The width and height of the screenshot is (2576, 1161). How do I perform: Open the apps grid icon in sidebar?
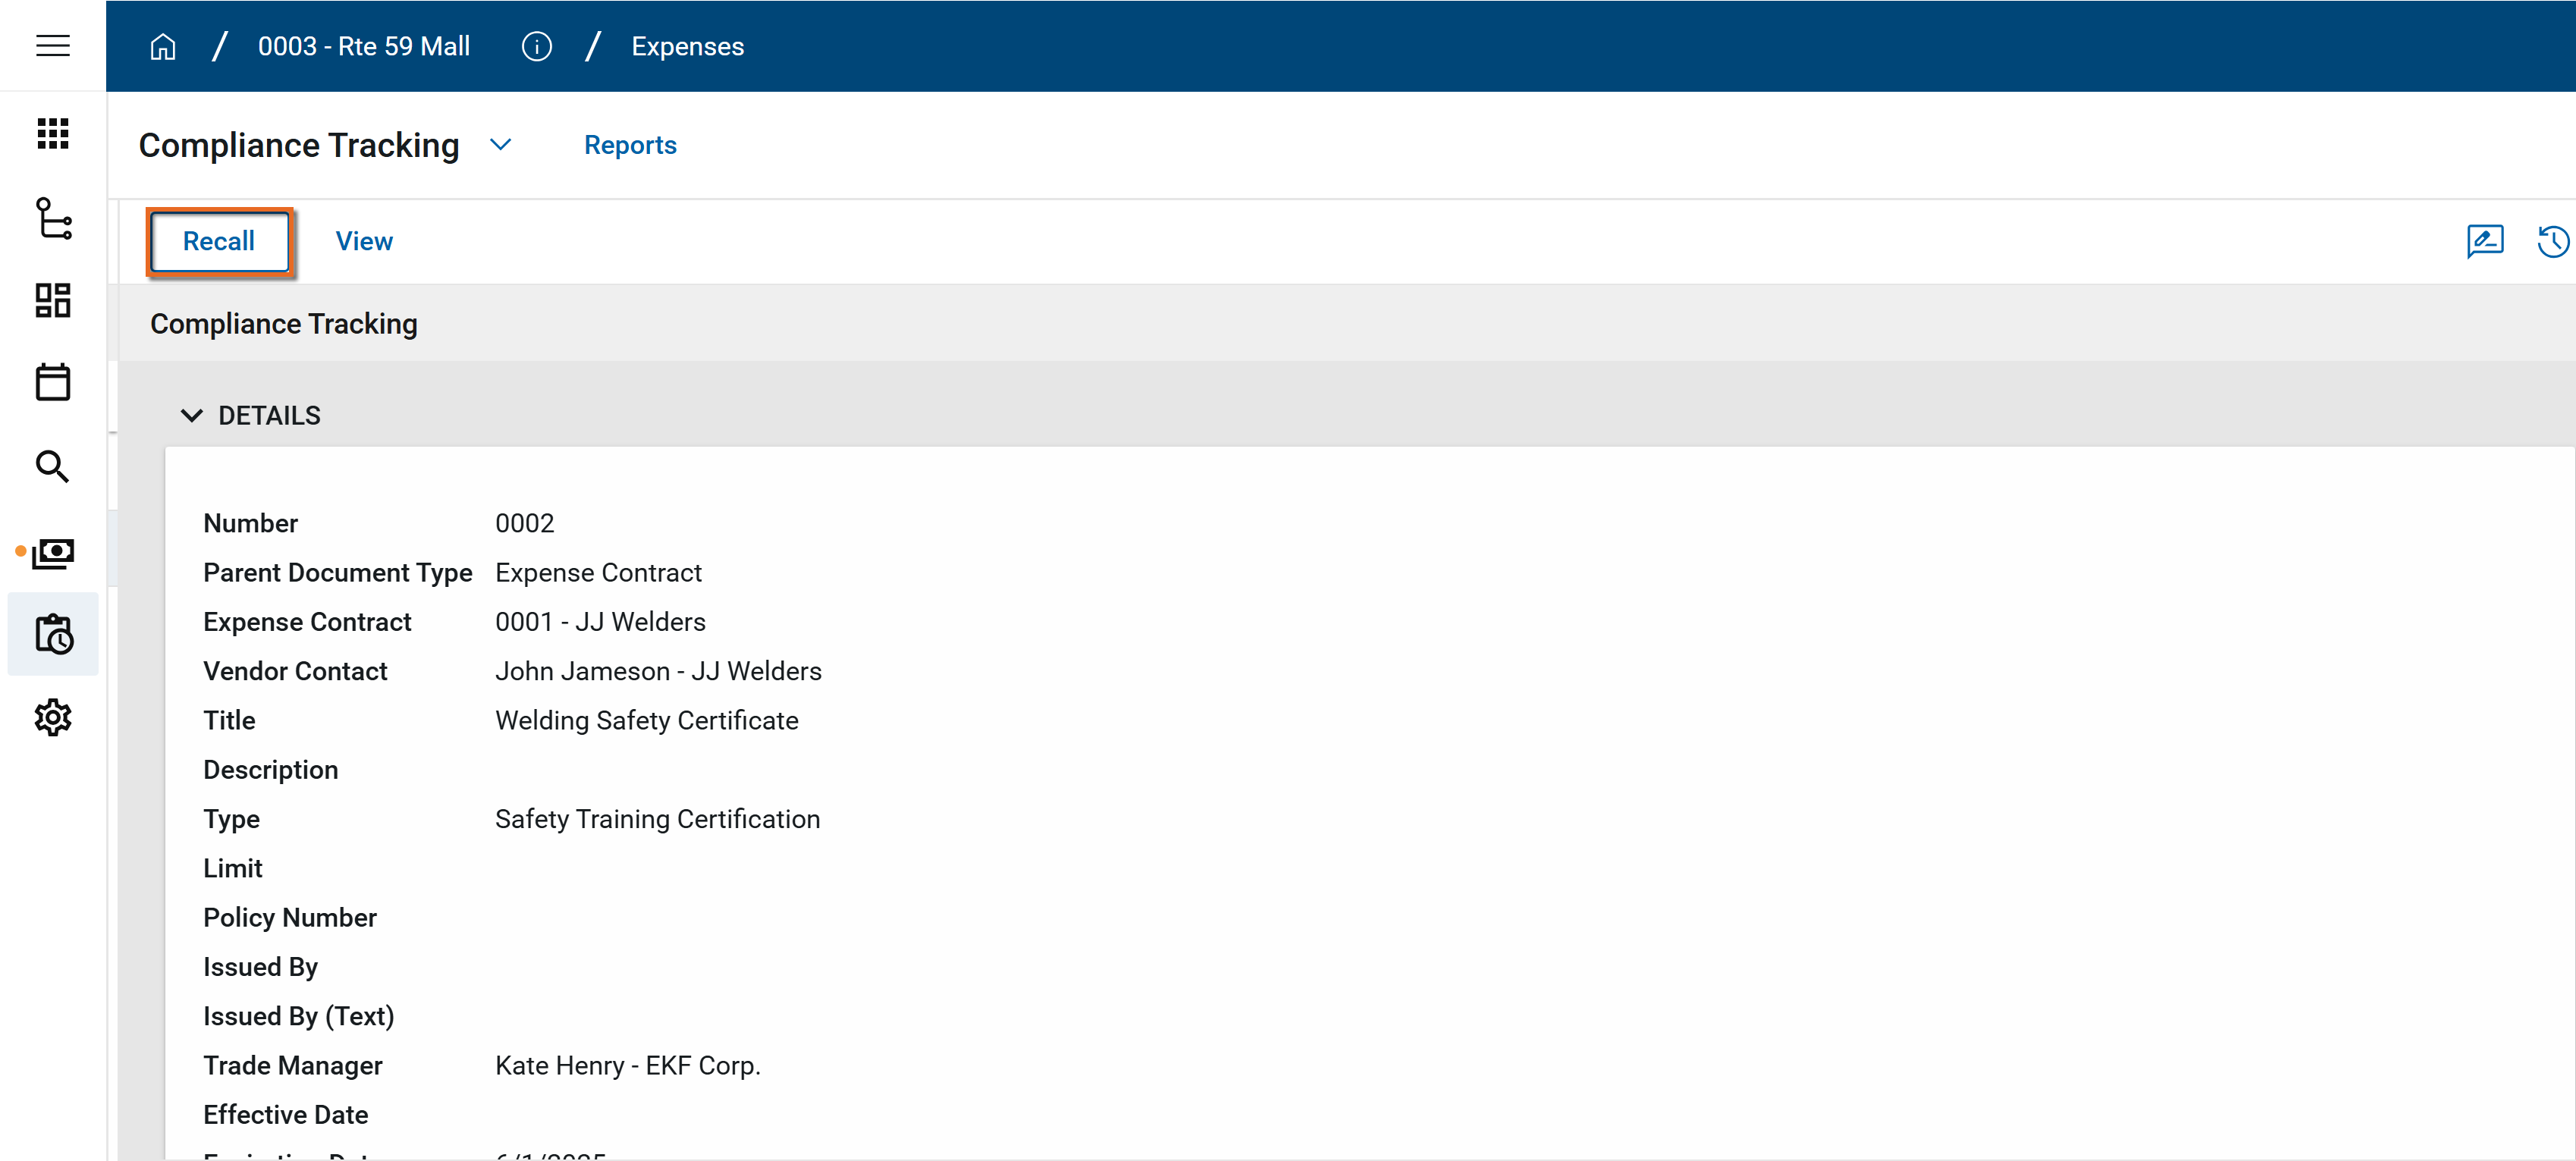tap(52, 133)
